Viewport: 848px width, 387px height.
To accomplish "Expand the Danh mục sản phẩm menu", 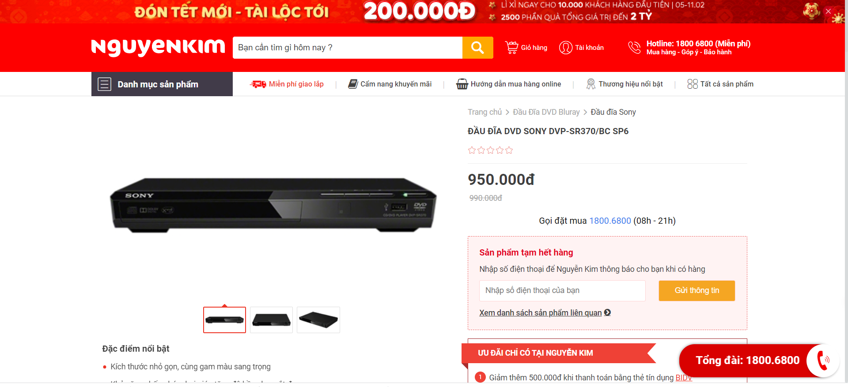I will coord(162,84).
